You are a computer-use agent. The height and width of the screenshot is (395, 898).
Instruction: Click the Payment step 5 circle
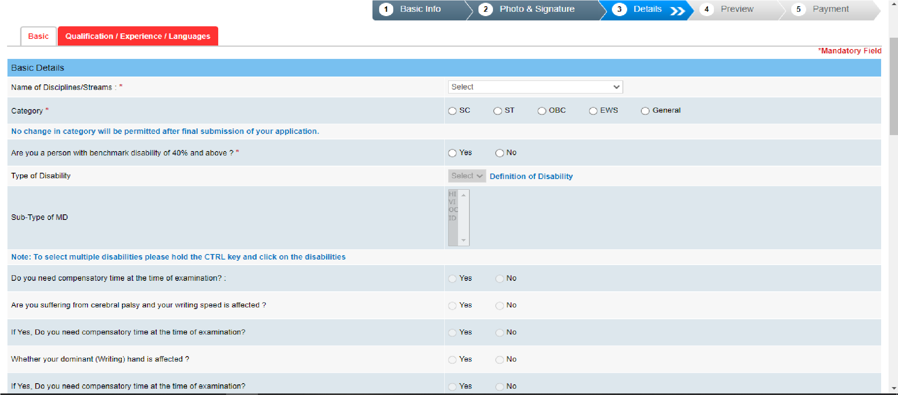[x=798, y=9]
